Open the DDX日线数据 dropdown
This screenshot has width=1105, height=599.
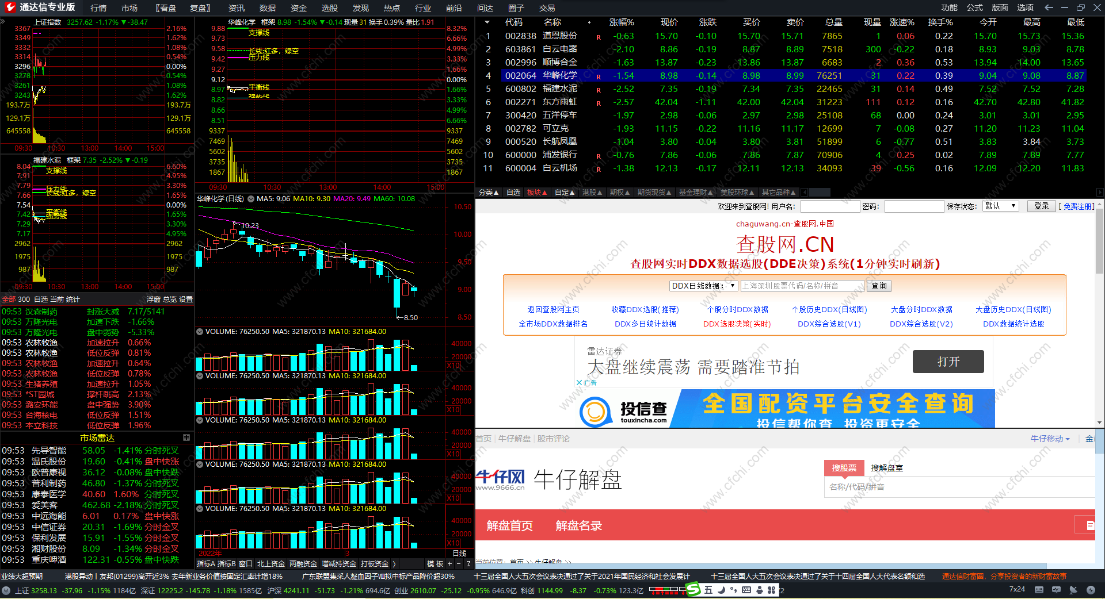click(704, 286)
